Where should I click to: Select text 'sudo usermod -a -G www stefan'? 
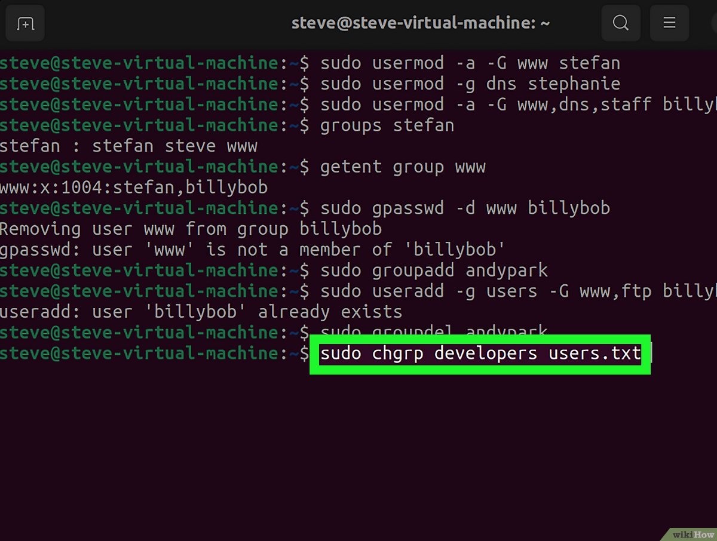tap(470, 63)
